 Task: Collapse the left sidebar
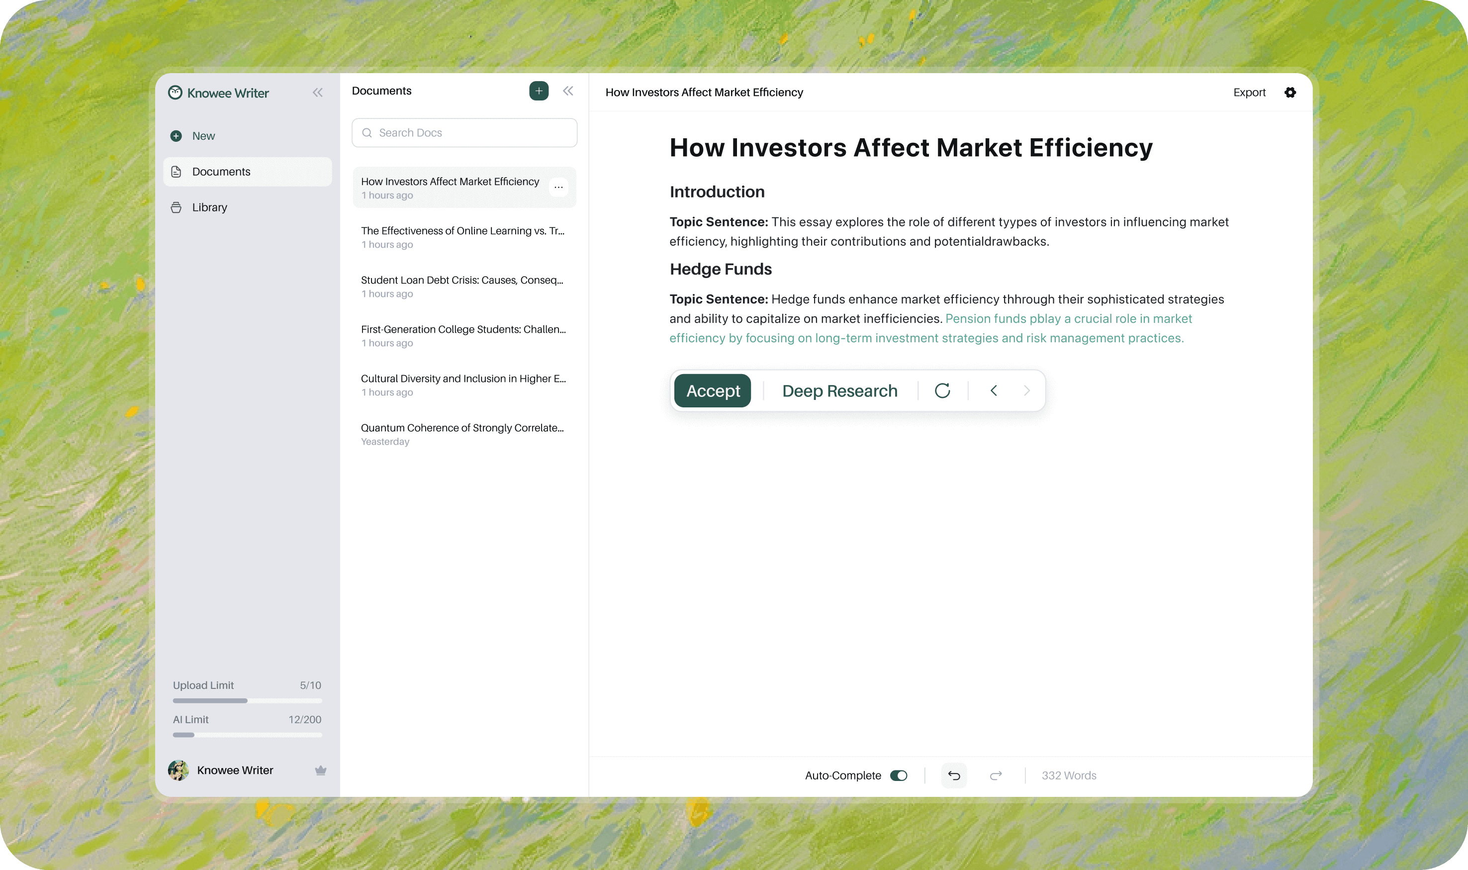318,93
